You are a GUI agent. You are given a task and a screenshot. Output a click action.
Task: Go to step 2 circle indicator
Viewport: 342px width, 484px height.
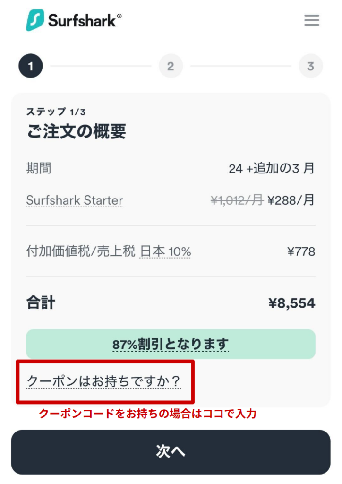click(x=171, y=66)
